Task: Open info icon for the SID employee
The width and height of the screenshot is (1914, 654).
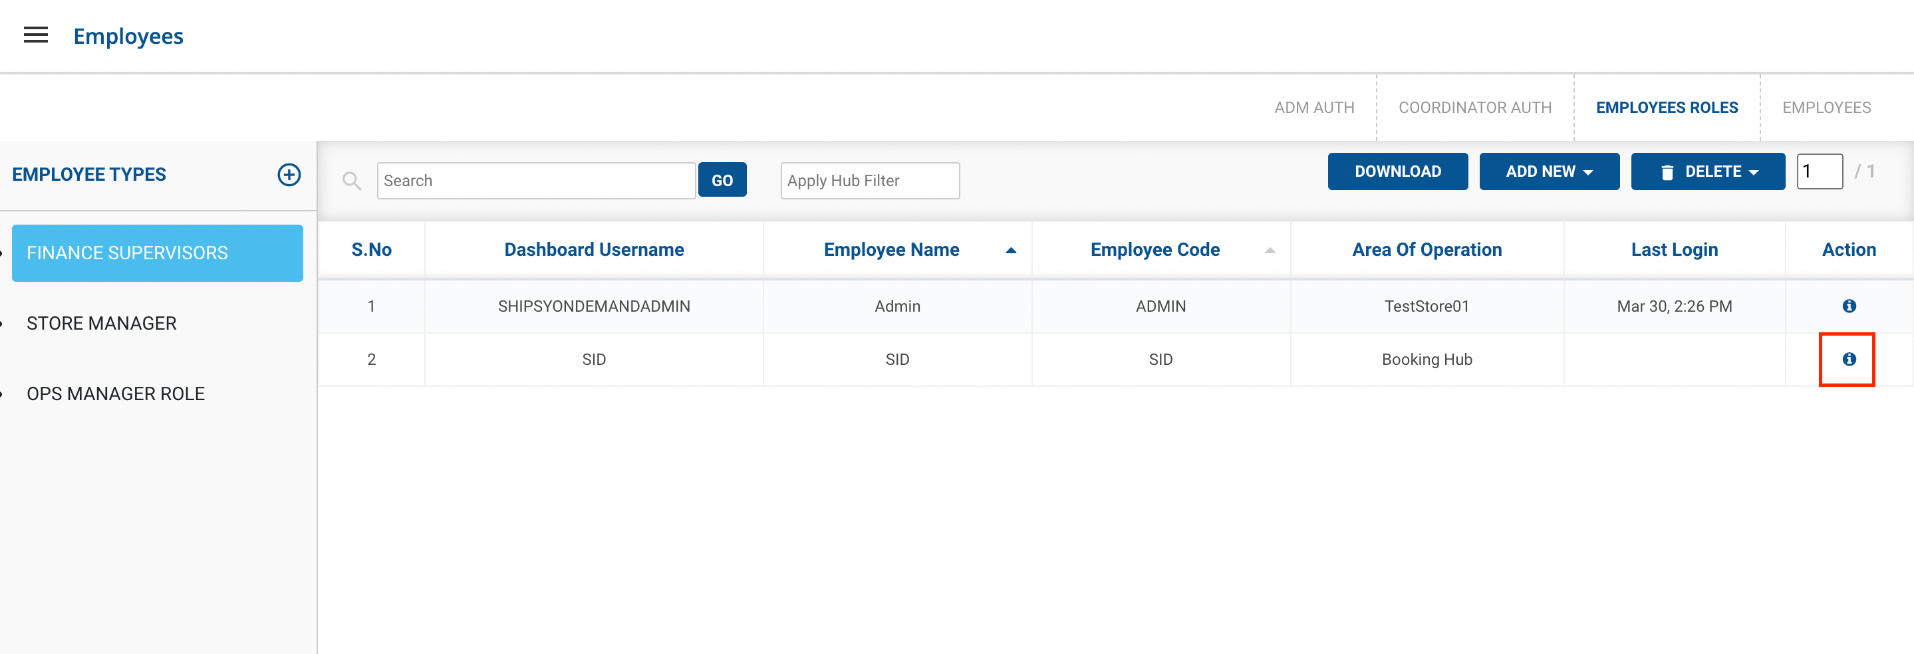Action: pyautogui.click(x=1849, y=360)
